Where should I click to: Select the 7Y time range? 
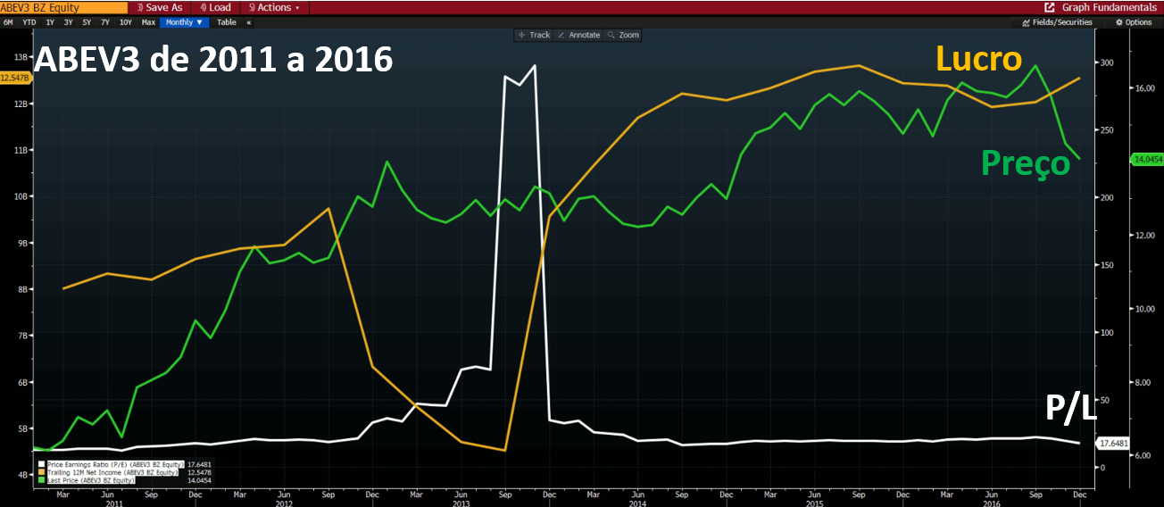[x=105, y=21]
